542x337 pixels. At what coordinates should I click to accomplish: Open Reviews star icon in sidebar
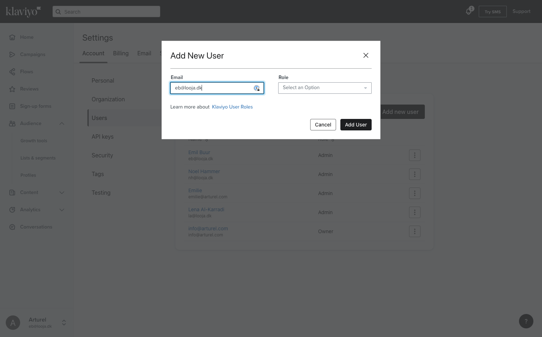[x=12, y=89]
